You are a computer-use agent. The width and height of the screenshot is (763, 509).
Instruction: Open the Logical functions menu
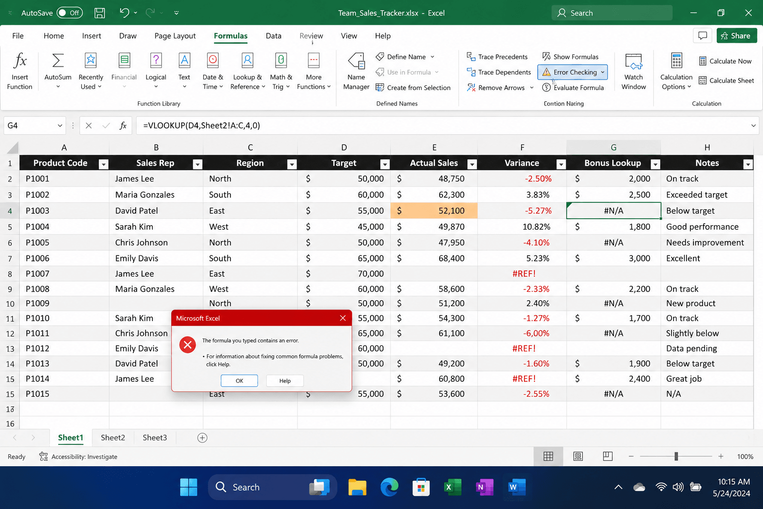[x=156, y=71]
